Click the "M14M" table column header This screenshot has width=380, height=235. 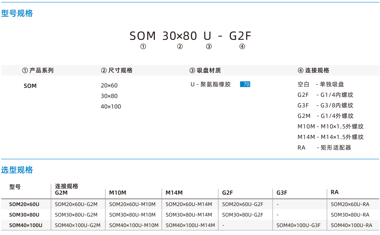click(174, 193)
